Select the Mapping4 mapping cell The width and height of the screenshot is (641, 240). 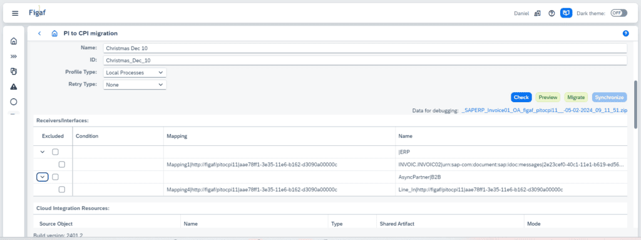(x=280, y=190)
